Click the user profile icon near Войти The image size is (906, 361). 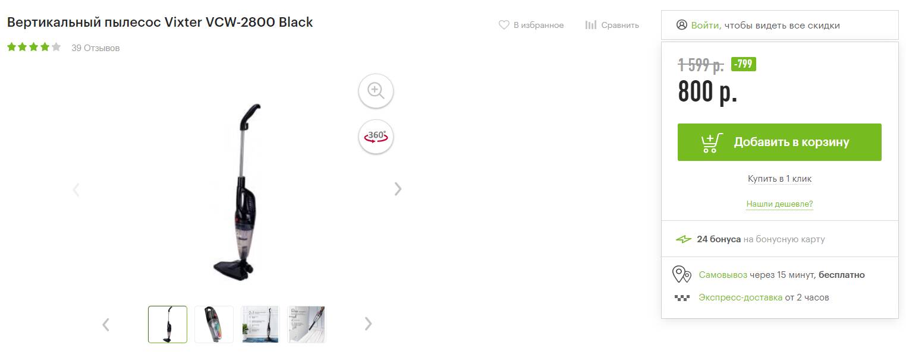click(681, 25)
